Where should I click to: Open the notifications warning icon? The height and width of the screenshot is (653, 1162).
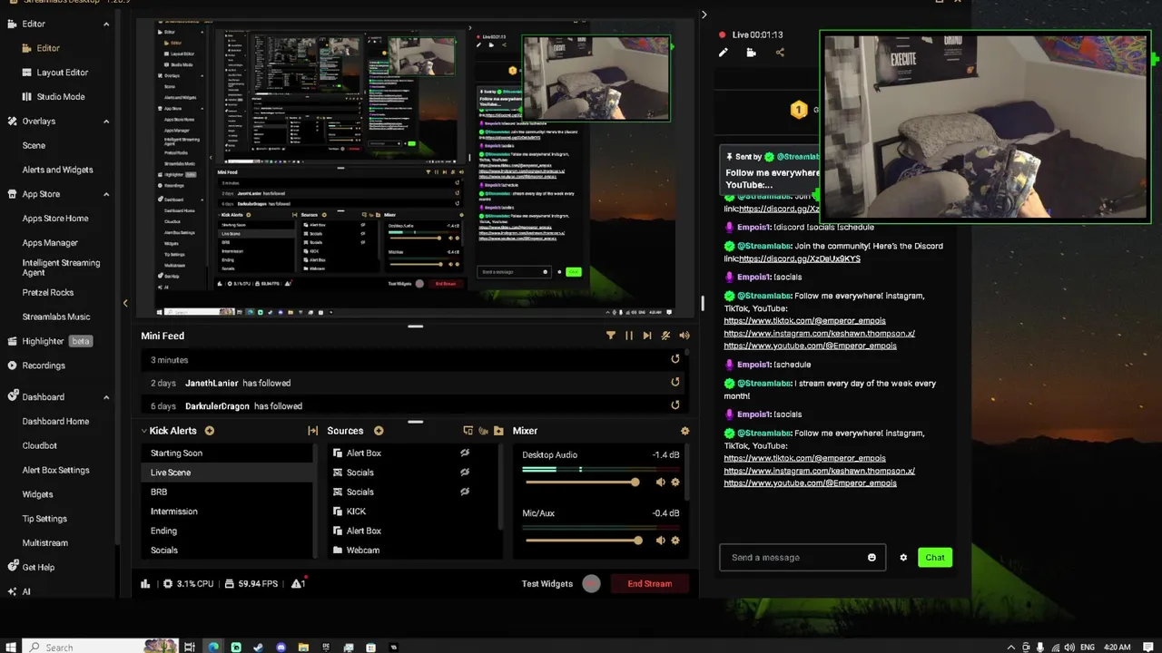click(298, 584)
